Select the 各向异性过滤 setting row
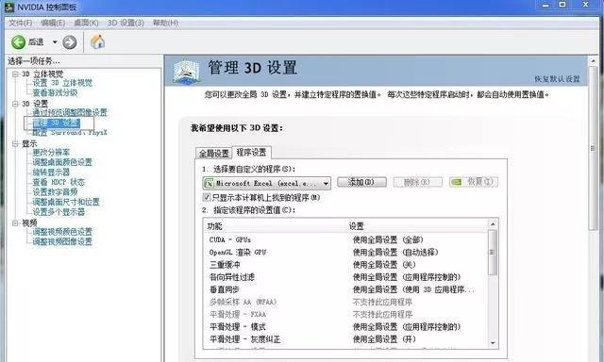The height and width of the screenshot is (362, 604). click(346, 277)
